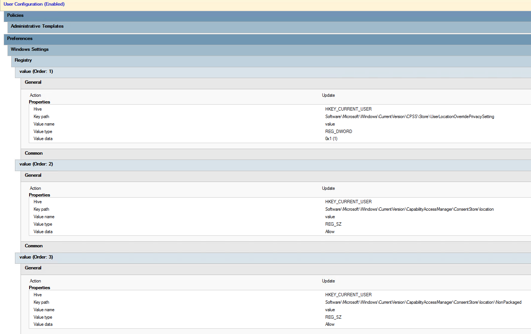Click the ConsentStore\location\NonPackaged key path
The height and width of the screenshot is (334, 531).
point(423,302)
